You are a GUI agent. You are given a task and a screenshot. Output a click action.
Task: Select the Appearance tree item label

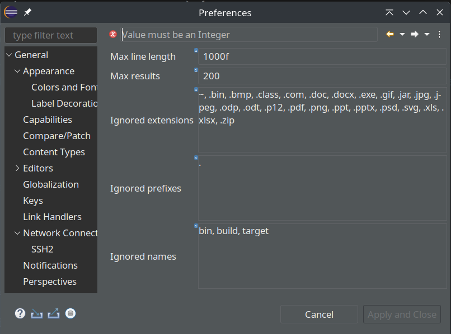(49, 71)
